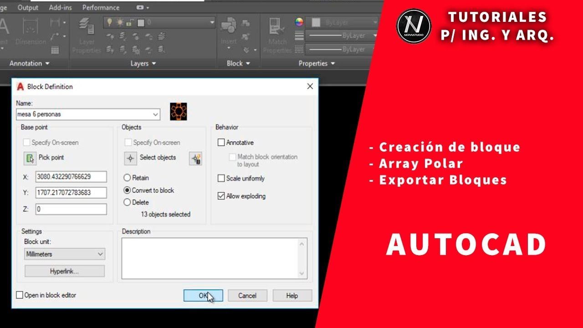Click the layer color square swatch
The height and width of the screenshot is (328, 583).
point(141,22)
